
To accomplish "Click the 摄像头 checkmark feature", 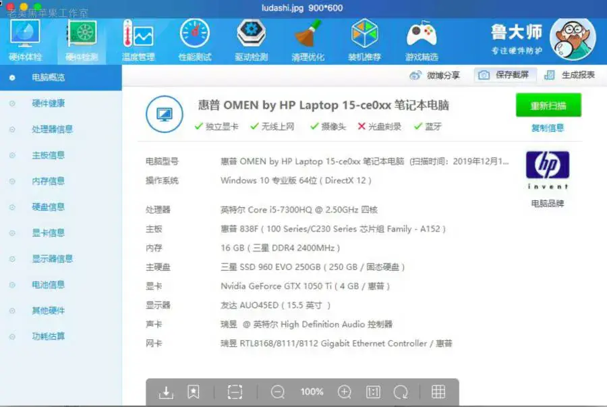I will 328,127.
